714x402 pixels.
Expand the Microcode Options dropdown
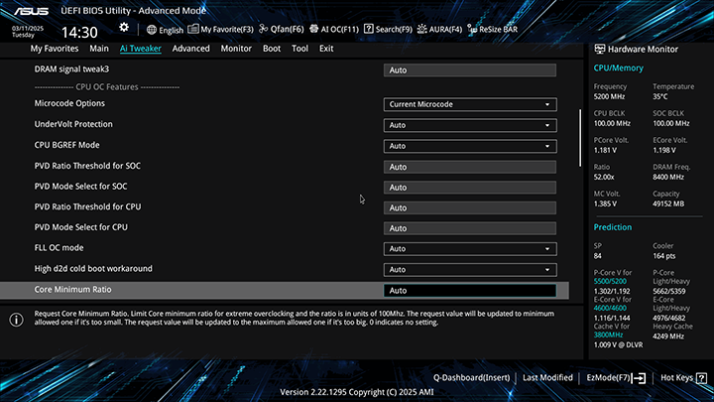click(469, 104)
